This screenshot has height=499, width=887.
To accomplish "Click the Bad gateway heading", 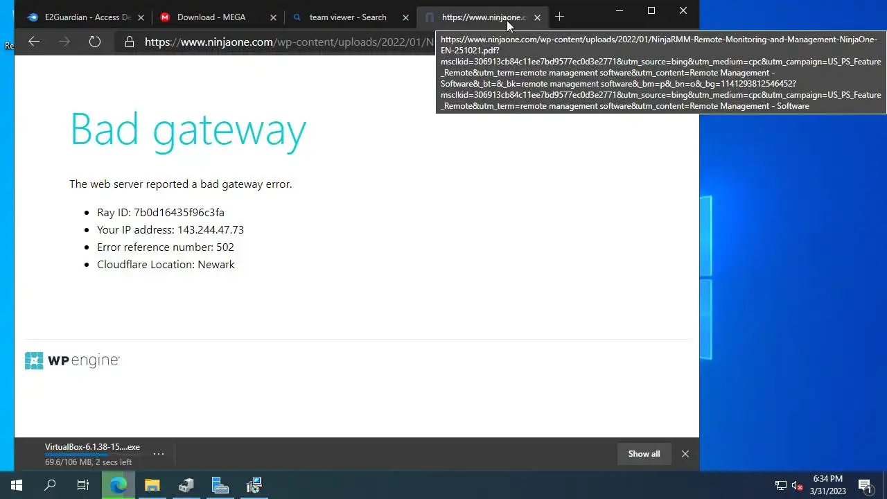I will coord(188,130).
